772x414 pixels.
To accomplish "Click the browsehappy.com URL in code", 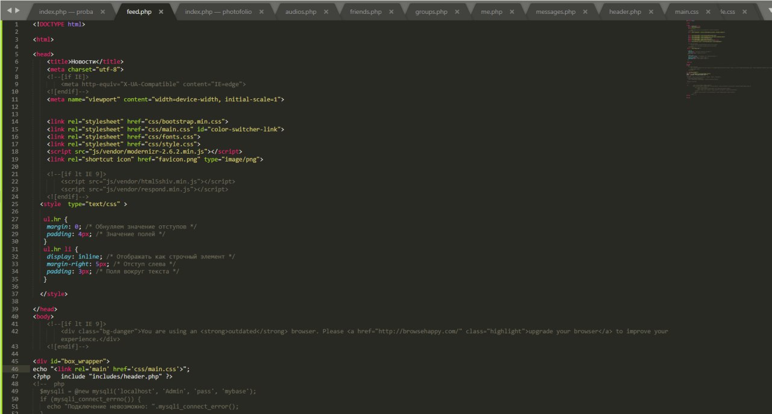I will point(420,332).
